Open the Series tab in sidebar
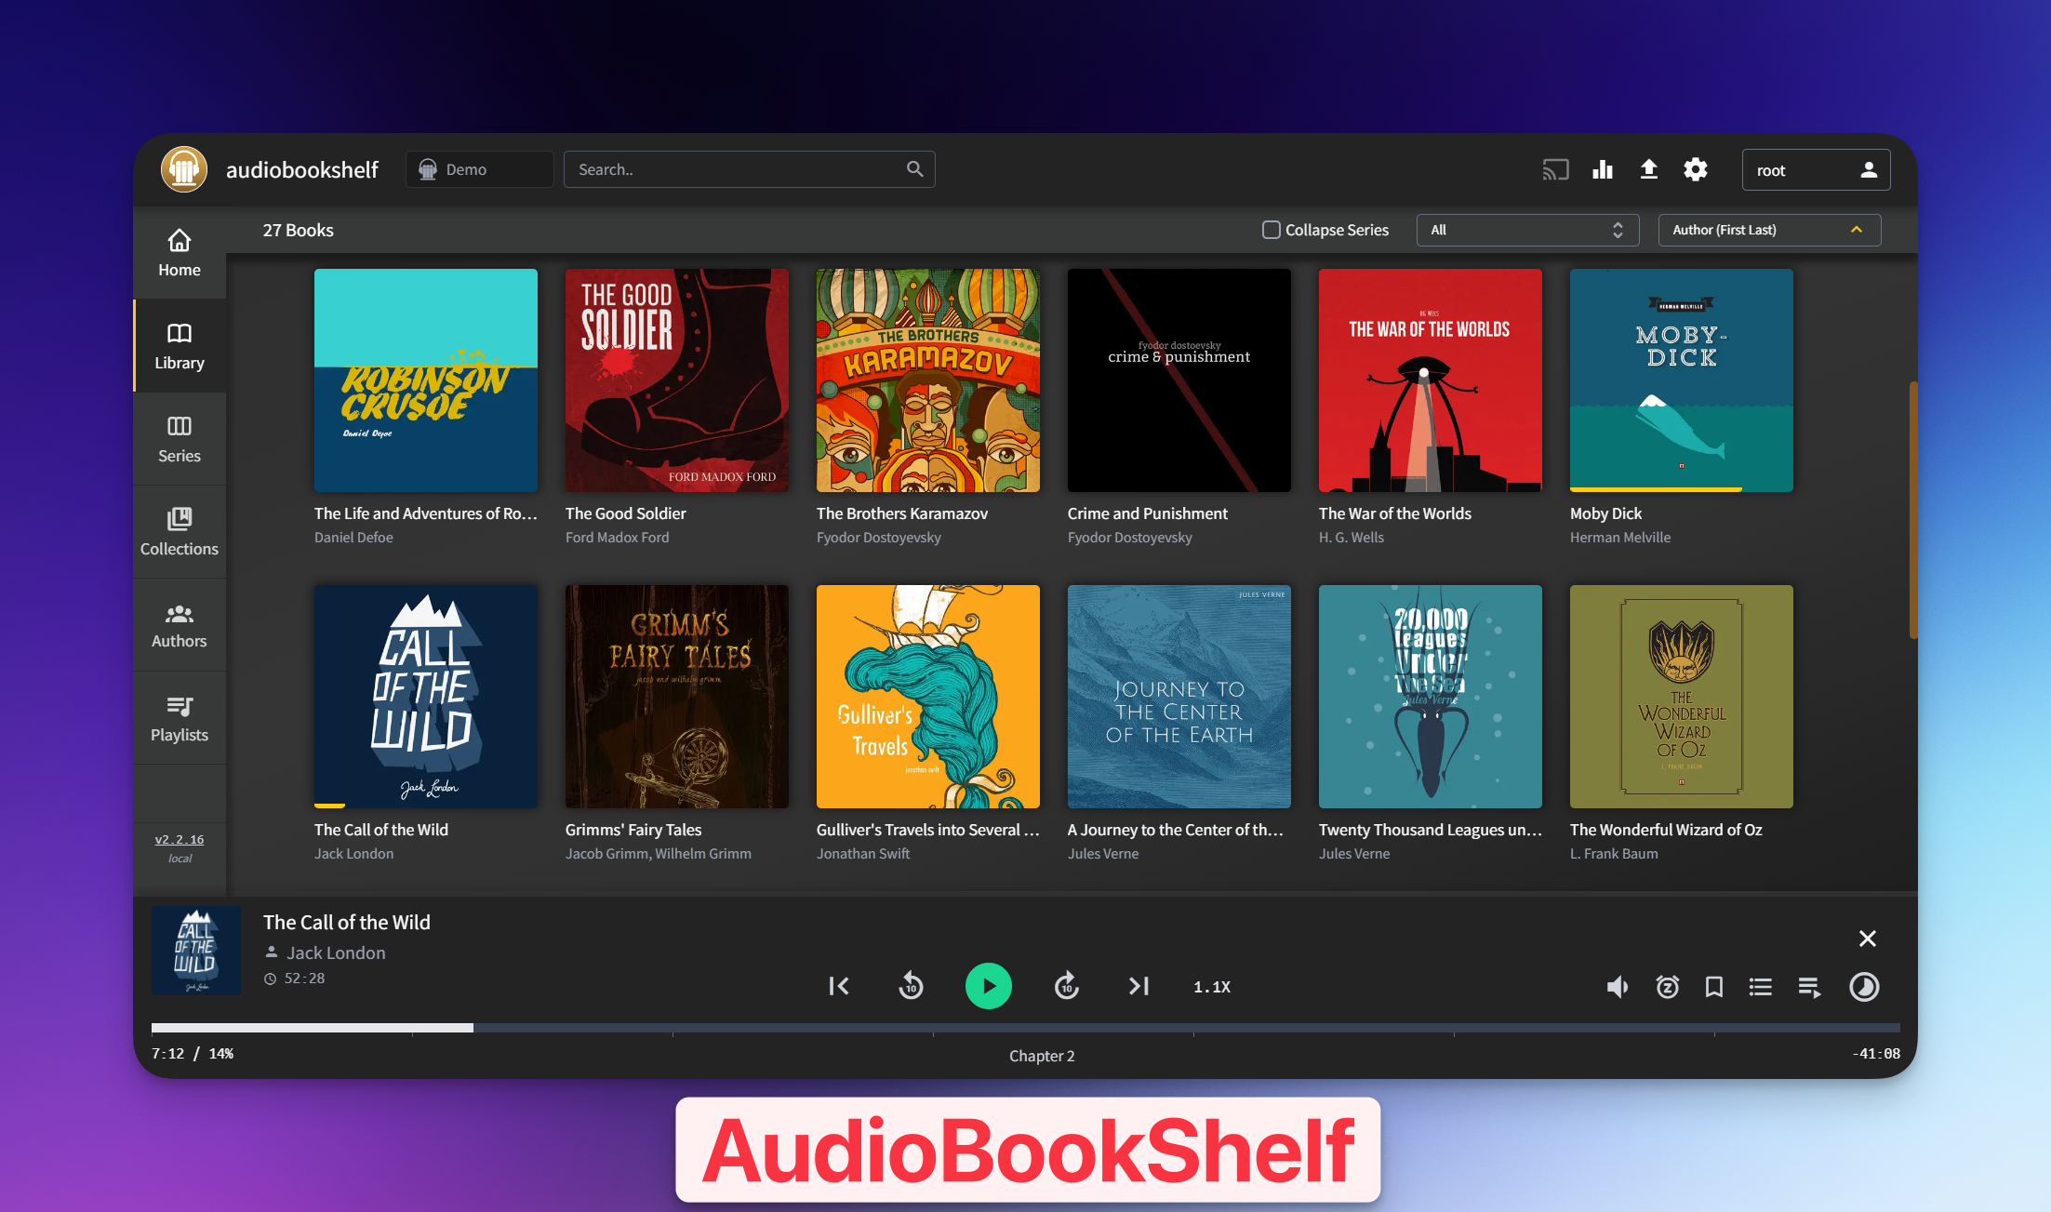This screenshot has width=2051, height=1212. tap(179, 437)
